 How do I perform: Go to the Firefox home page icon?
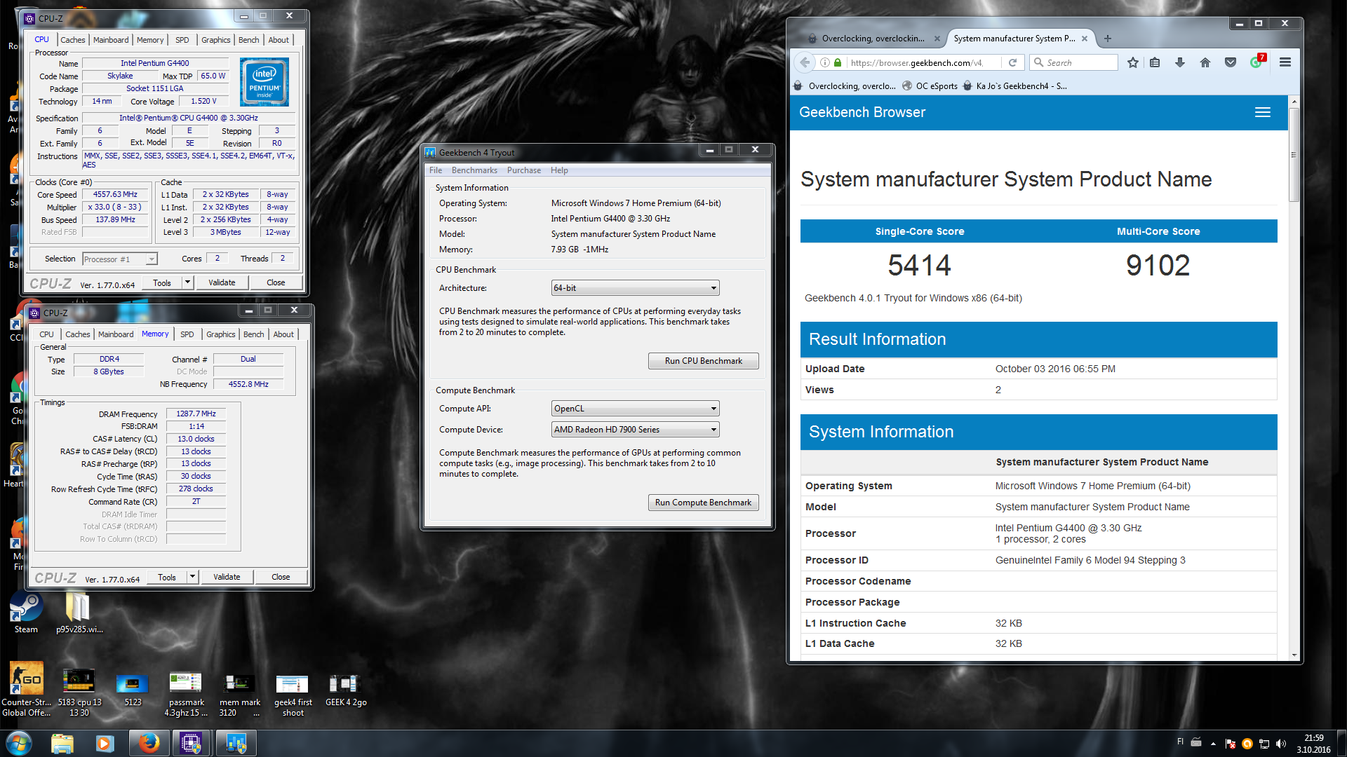coord(1205,62)
